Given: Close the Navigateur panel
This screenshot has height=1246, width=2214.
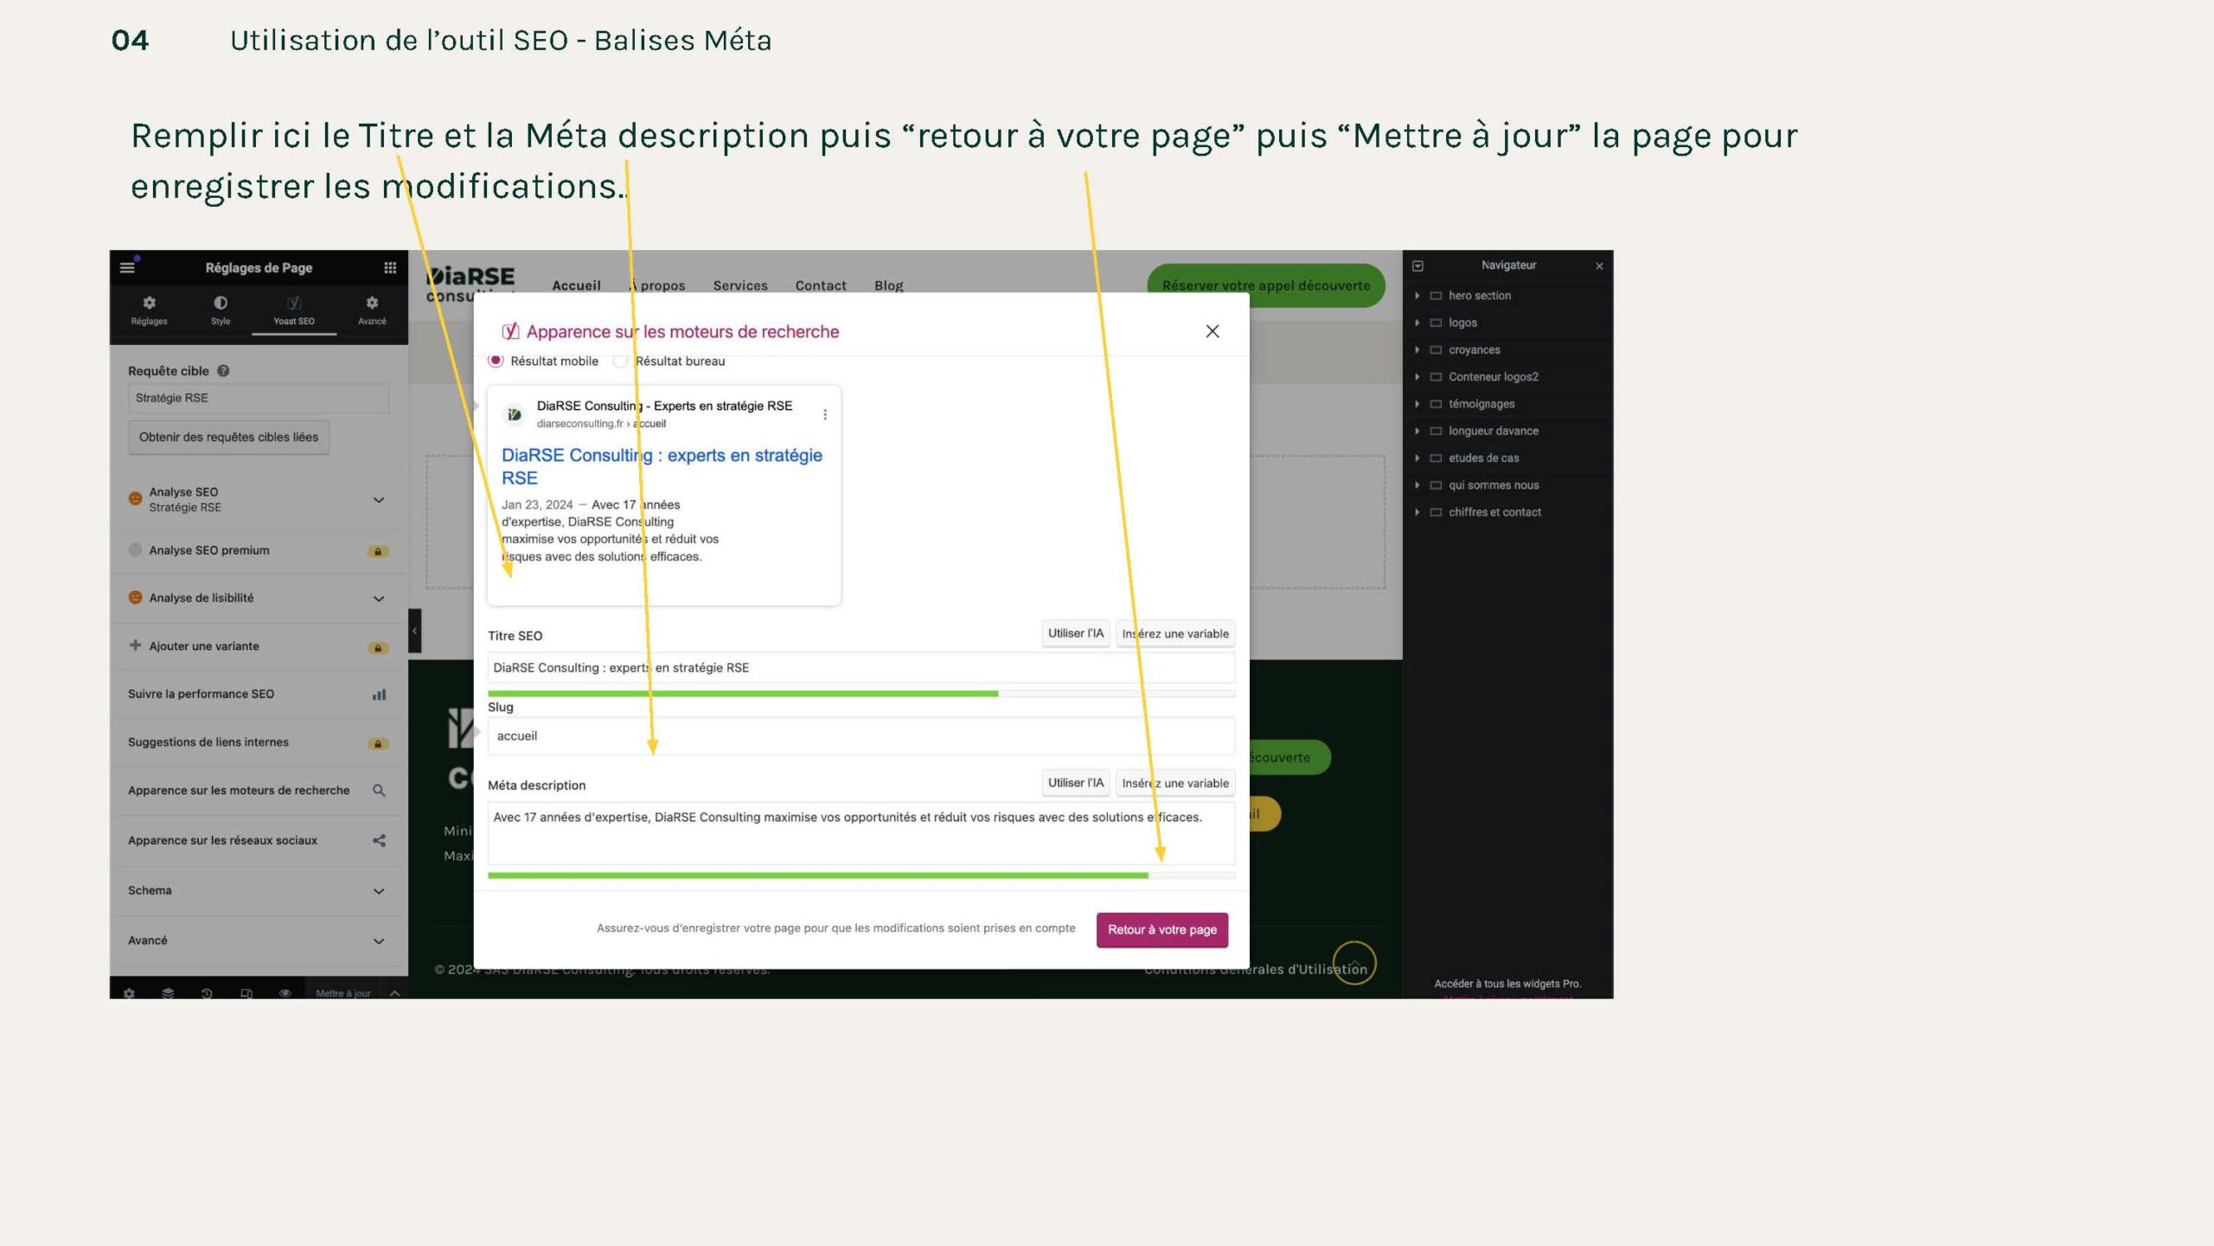Looking at the screenshot, I should pos(1599,266).
